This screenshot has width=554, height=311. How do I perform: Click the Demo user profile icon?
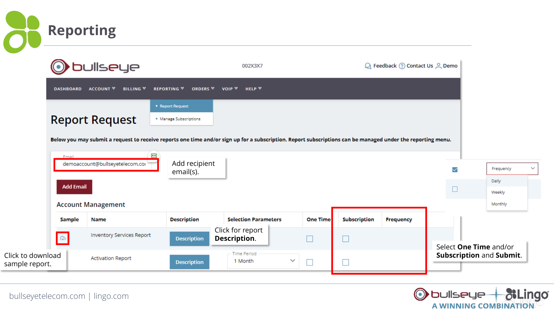(438, 66)
